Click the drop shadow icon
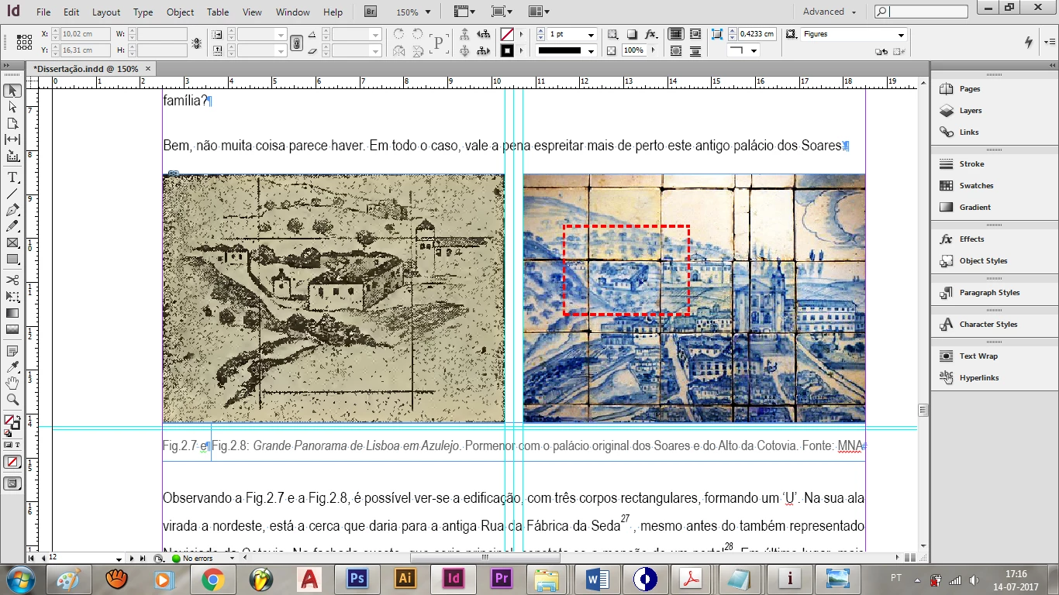Image resolution: width=1059 pixels, height=595 pixels. tap(632, 34)
